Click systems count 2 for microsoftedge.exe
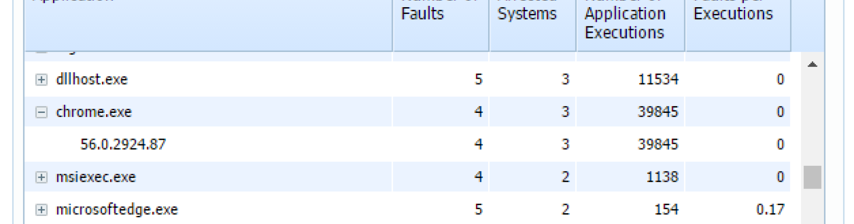Viewport: 854px width, 224px height. pos(565,209)
